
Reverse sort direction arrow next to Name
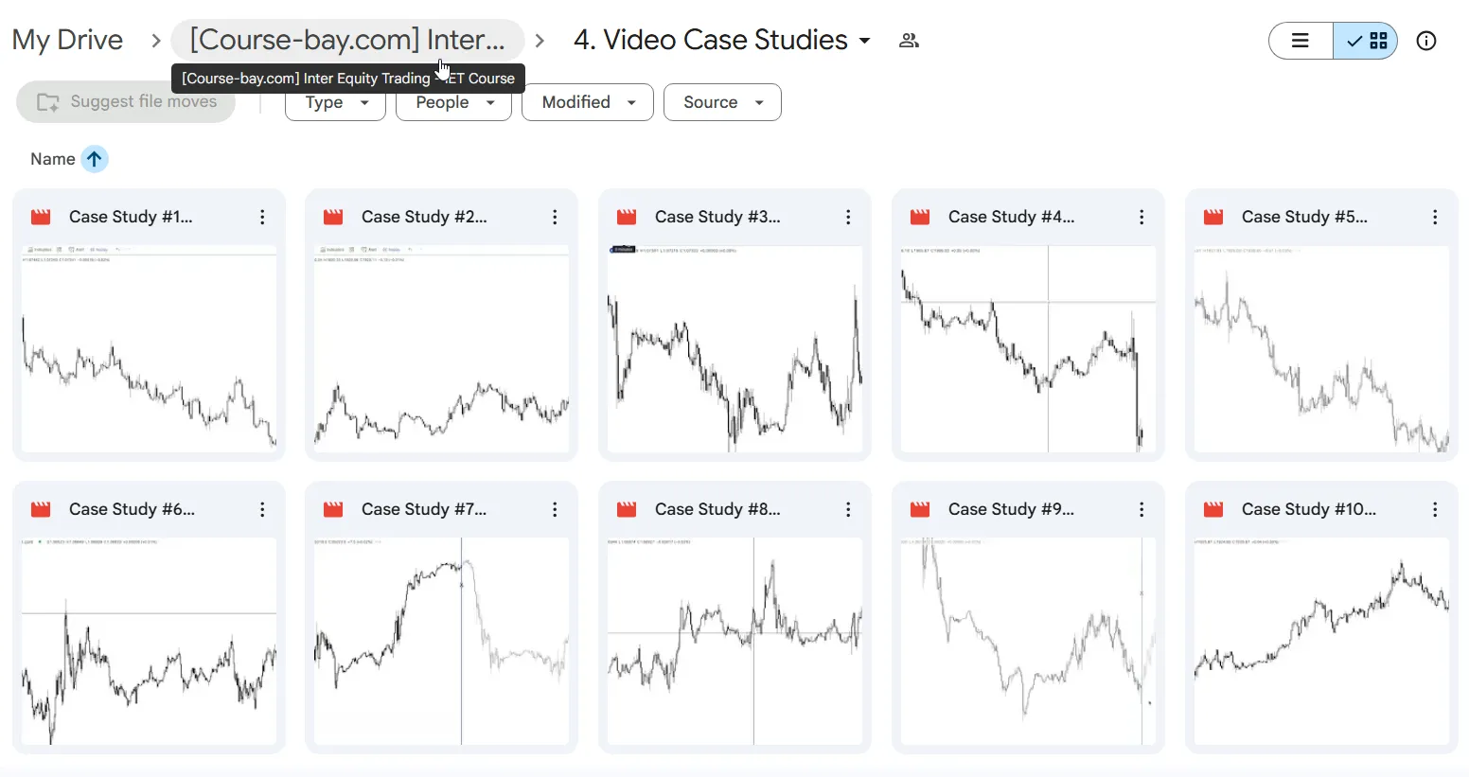pyautogui.click(x=95, y=159)
